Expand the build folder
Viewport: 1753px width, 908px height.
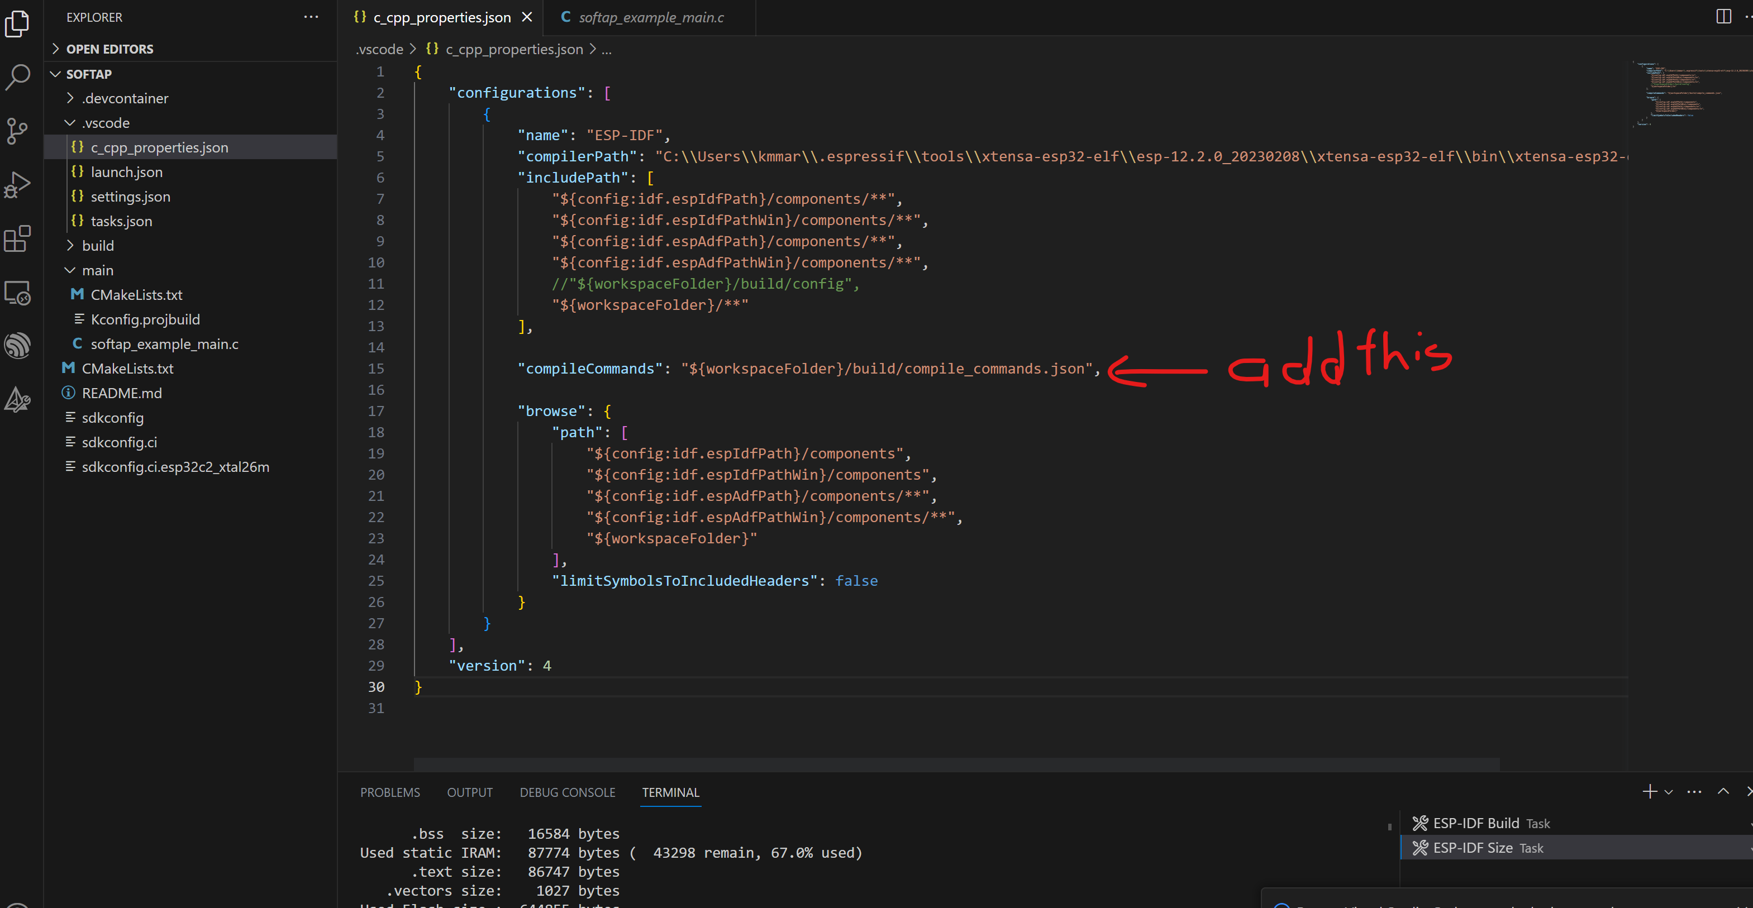click(x=190, y=246)
